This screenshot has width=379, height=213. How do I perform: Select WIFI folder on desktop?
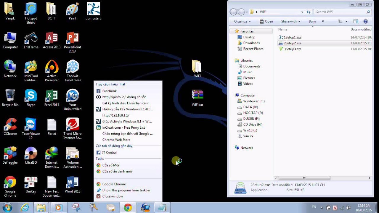[x=197, y=69]
